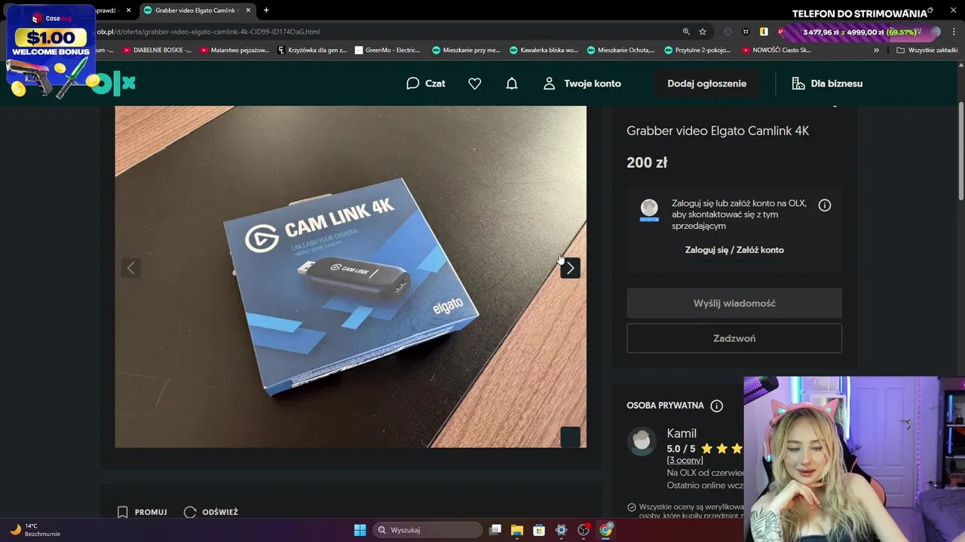Click the Promuj bookmark button

pyautogui.click(x=142, y=512)
